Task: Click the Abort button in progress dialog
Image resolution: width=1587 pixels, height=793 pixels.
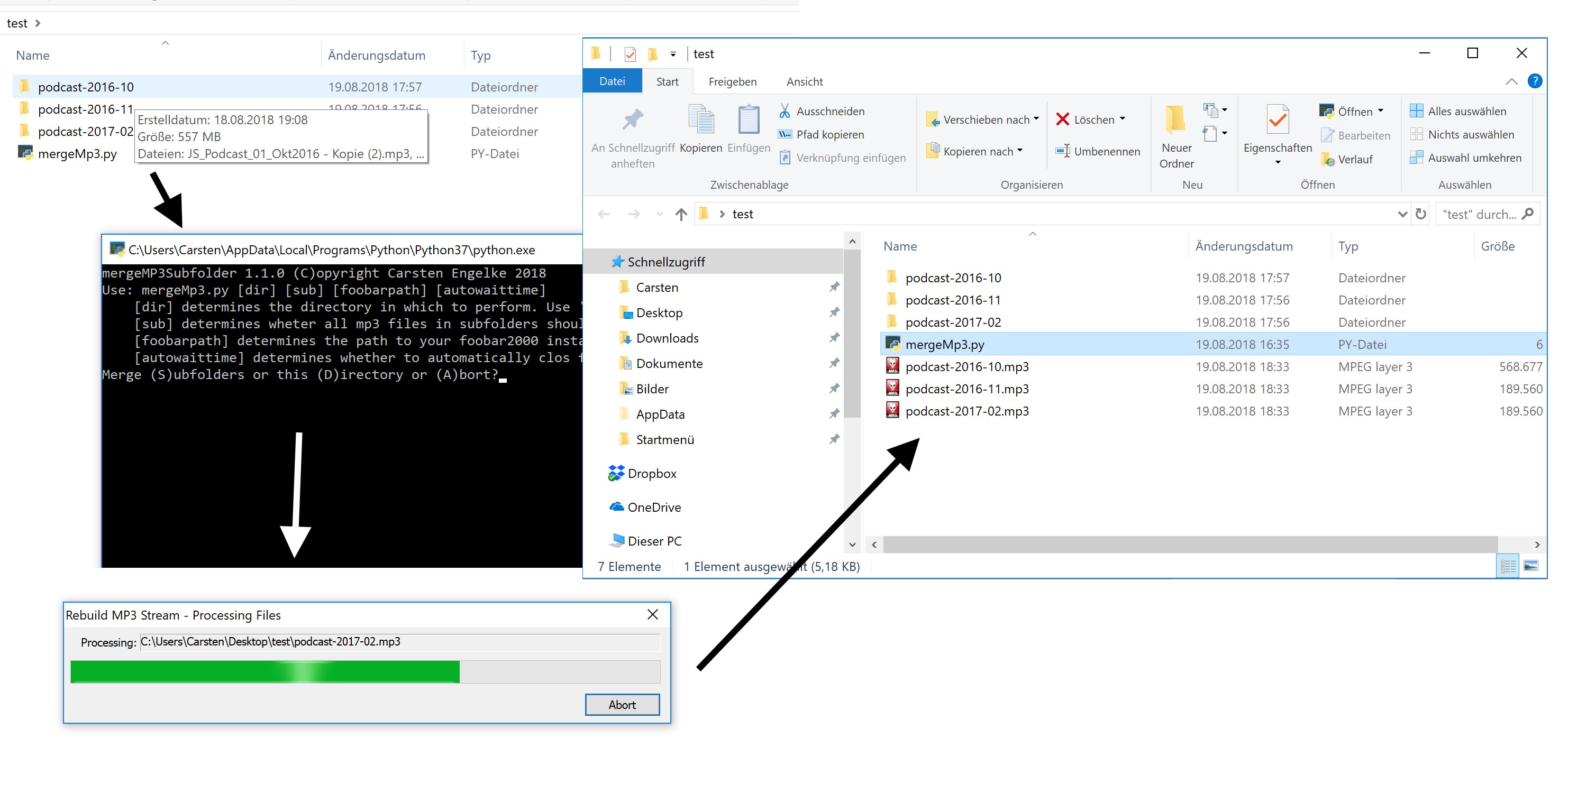Action: point(622,704)
